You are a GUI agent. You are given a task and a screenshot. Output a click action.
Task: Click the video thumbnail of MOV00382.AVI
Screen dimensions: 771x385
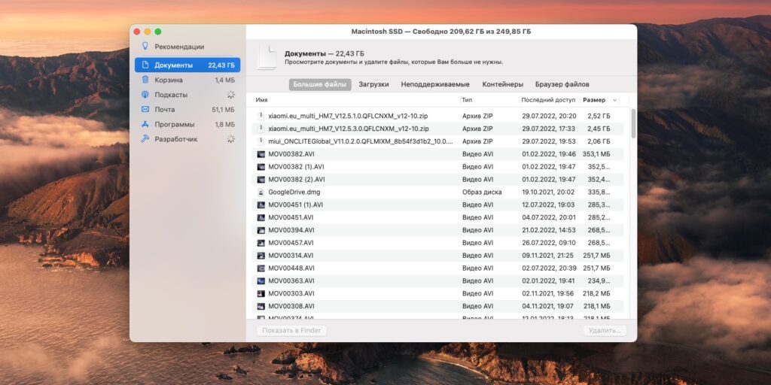[x=261, y=154]
